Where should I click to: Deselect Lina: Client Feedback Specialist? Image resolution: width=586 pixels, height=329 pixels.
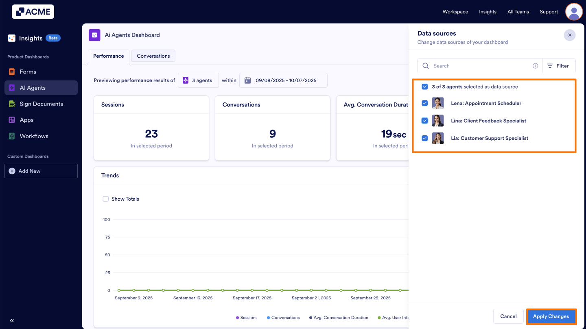tap(424, 121)
